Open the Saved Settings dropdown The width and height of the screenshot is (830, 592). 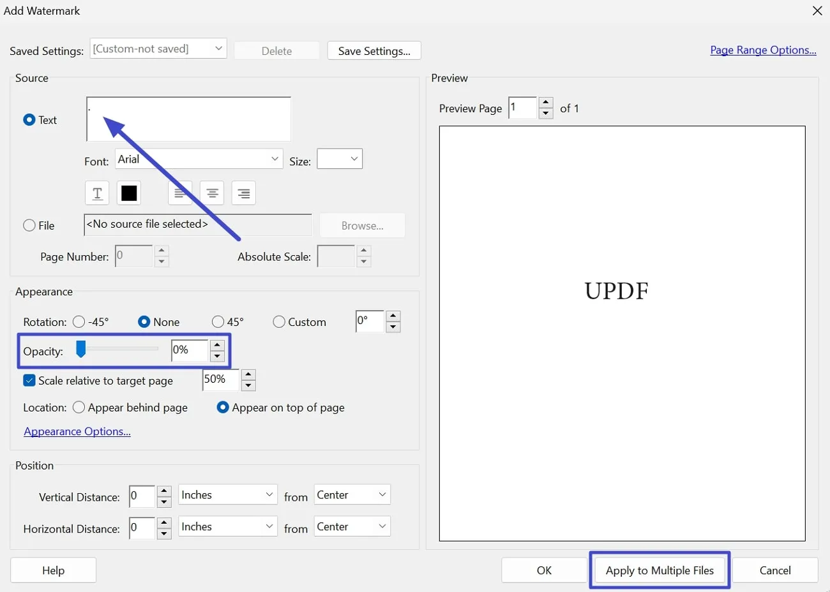click(218, 48)
